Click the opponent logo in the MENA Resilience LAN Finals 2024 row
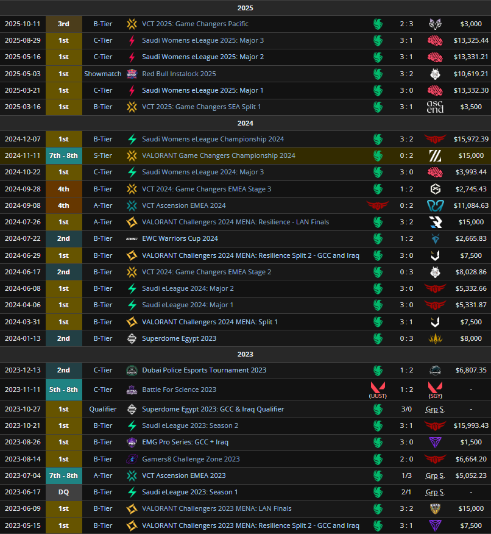The height and width of the screenshot is (534, 491). [x=435, y=222]
